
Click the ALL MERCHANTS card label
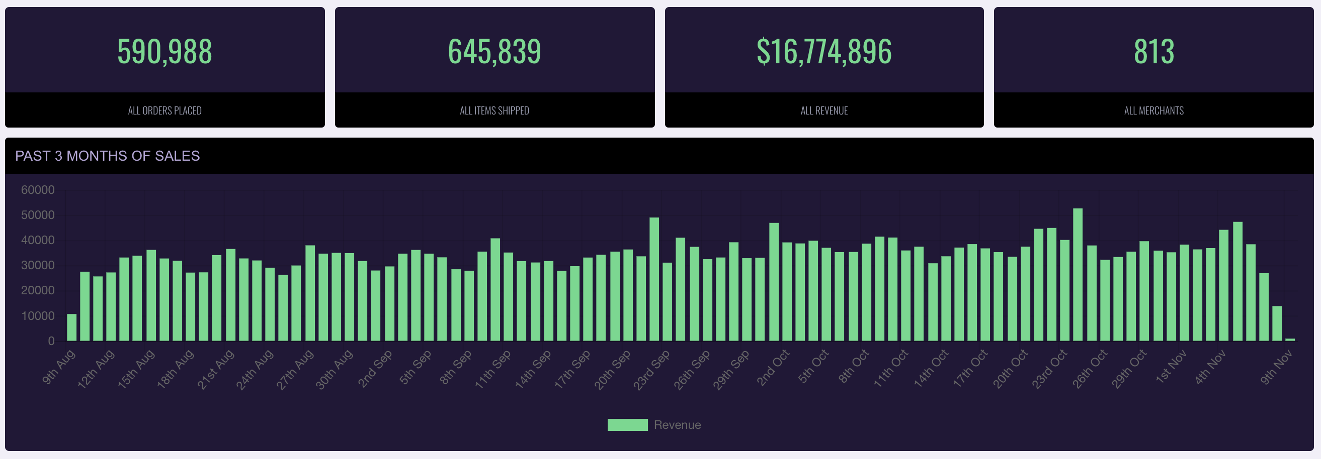(x=1154, y=110)
